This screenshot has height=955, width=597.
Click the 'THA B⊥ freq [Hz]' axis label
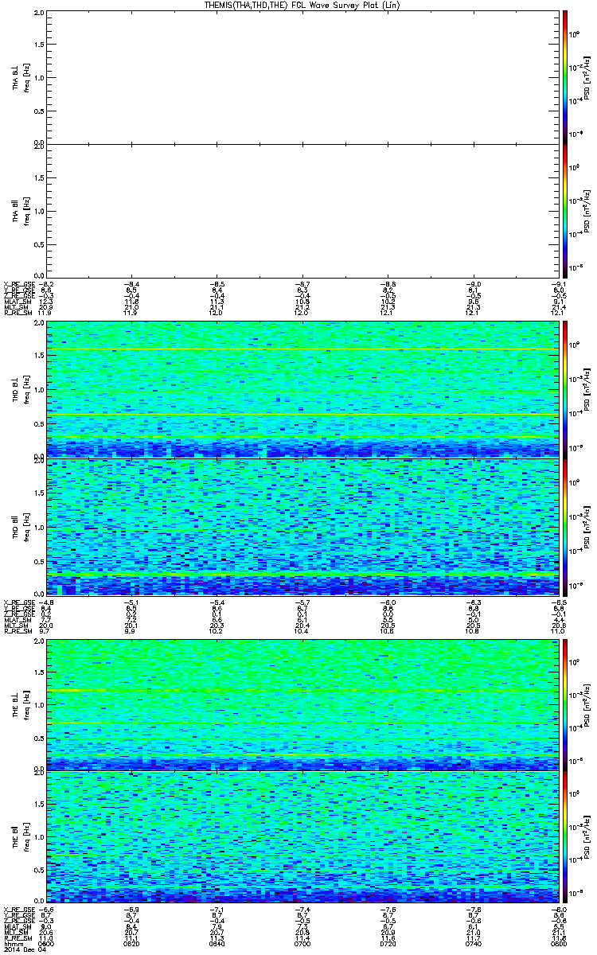point(21,77)
